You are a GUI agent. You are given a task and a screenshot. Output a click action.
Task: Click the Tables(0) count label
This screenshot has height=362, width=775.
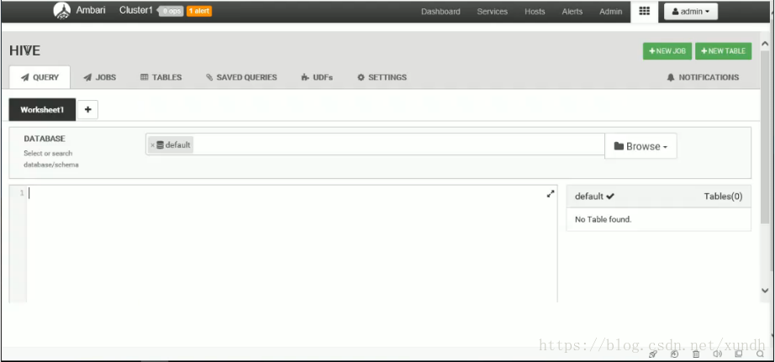(723, 196)
